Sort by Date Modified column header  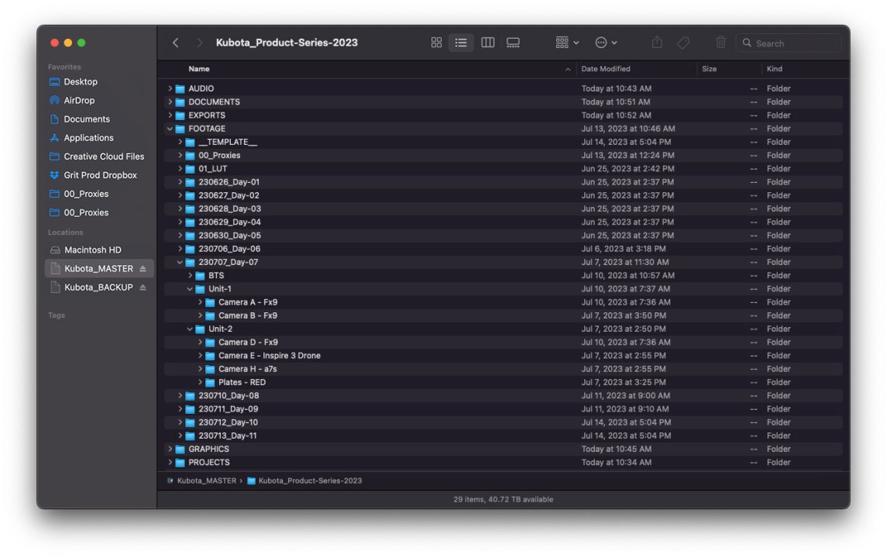(x=605, y=68)
